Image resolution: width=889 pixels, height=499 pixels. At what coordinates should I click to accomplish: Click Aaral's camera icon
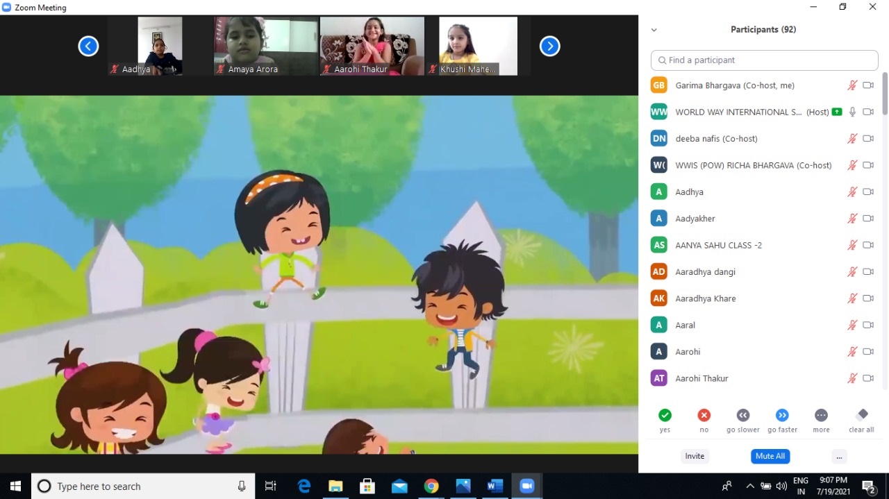click(x=868, y=325)
